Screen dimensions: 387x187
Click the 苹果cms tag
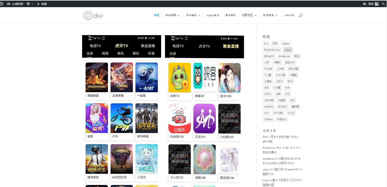coord(268,120)
